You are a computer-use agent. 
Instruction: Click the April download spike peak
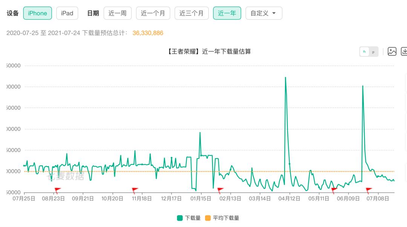pyautogui.click(x=285, y=77)
